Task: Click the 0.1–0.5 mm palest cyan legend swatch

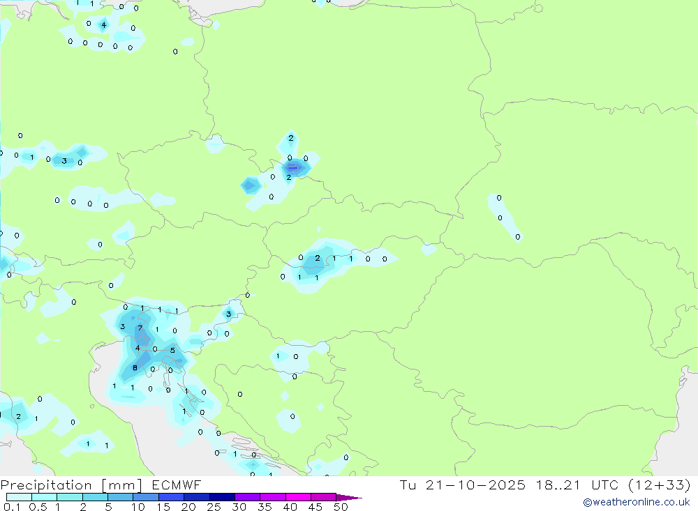Action: (x=19, y=497)
